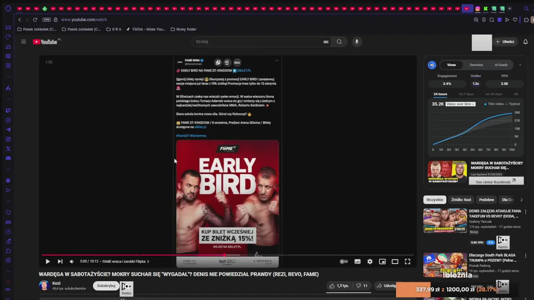Open options menu for Denis Załęcki video
This screenshot has width=534, height=300.
point(526,212)
